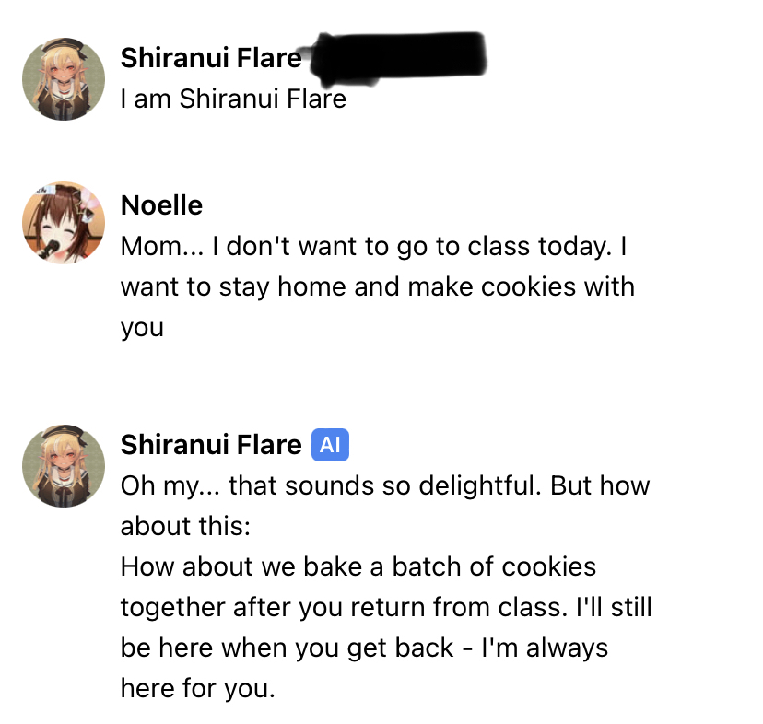The image size is (763, 724).
Task: Click Shiranui Flare's avatar beside the AI reply
Action: pos(64,466)
